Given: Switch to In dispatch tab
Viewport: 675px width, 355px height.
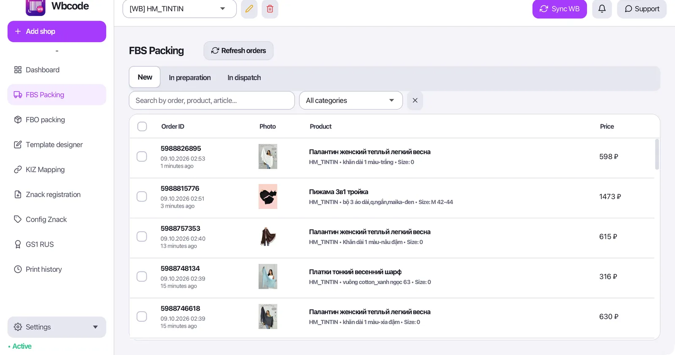Looking at the screenshot, I should 244,78.
